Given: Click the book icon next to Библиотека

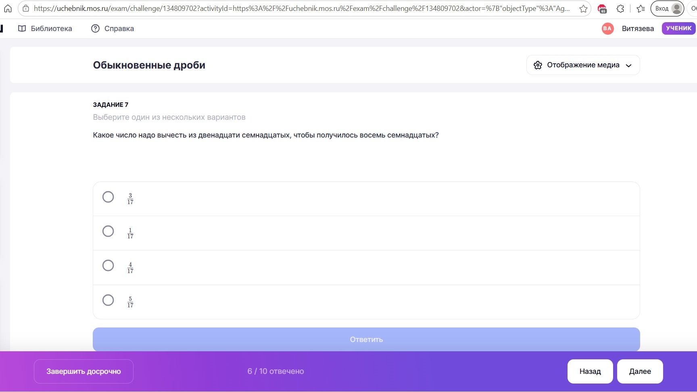Looking at the screenshot, I should [x=22, y=29].
